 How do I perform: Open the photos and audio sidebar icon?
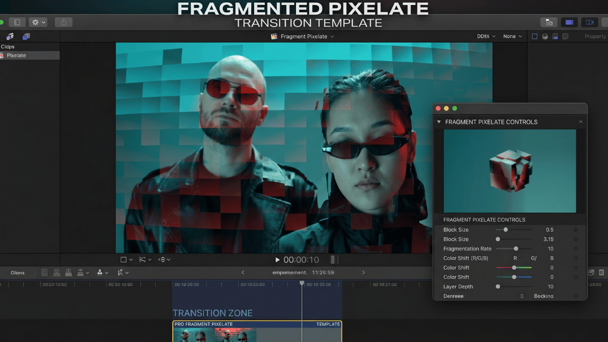click(26, 36)
